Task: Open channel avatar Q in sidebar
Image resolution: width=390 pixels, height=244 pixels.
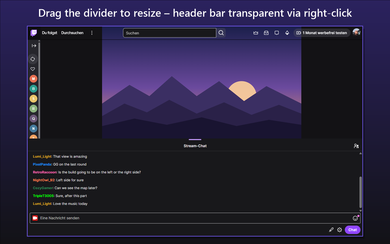Action: [x=34, y=119]
